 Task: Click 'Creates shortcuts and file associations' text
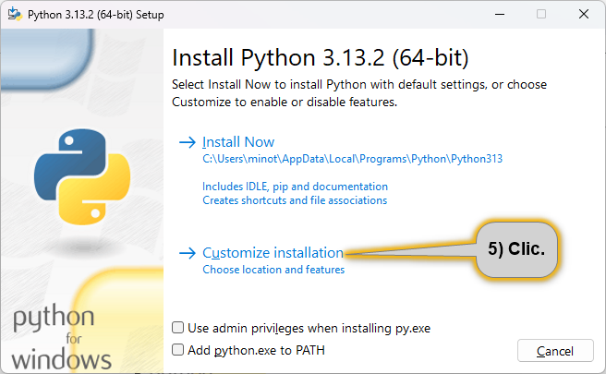[x=295, y=200]
